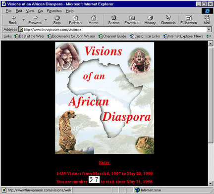Open the Customize Links shortcut
Viewport: 214px width, 194px height.
click(x=145, y=36)
